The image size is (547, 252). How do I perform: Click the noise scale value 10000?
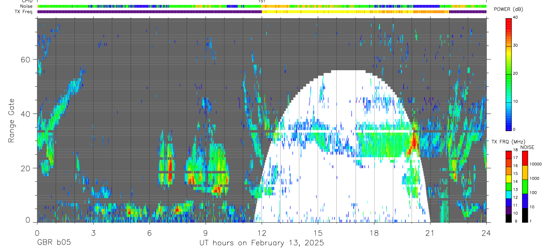536,164
